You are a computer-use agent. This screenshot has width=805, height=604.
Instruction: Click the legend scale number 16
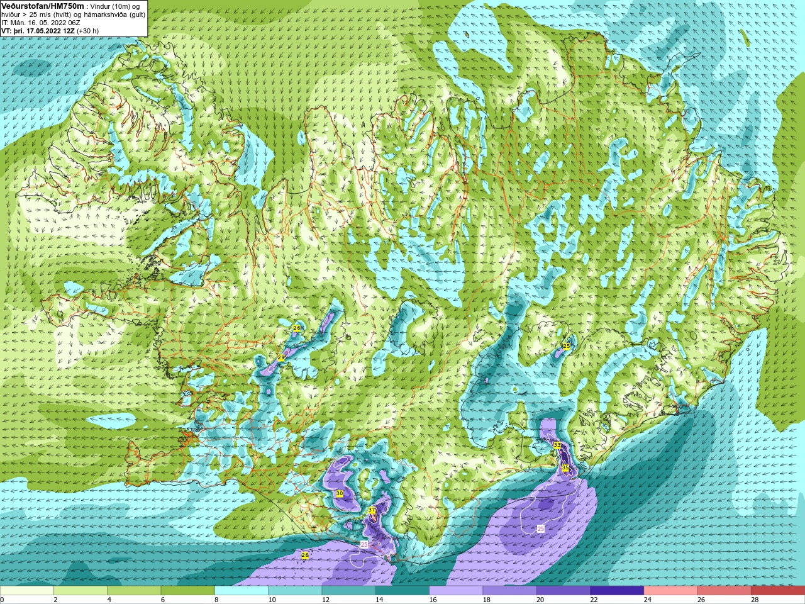pyautogui.click(x=433, y=600)
